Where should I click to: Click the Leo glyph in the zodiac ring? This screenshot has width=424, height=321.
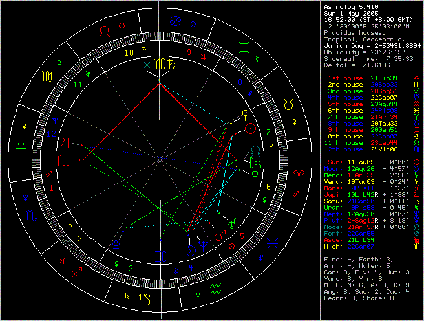coord(104,30)
